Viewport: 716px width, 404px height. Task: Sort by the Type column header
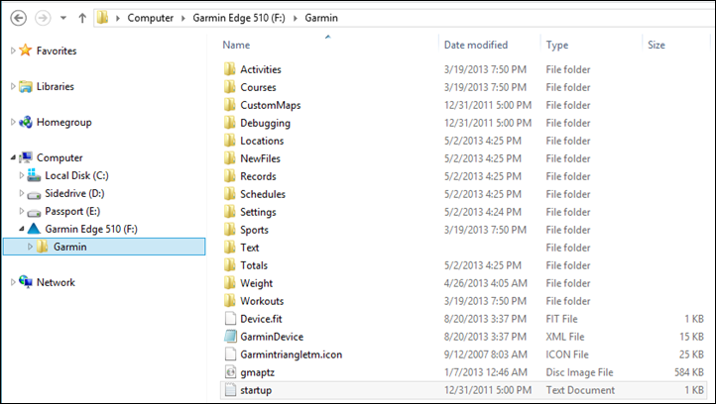pyautogui.click(x=557, y=46)
